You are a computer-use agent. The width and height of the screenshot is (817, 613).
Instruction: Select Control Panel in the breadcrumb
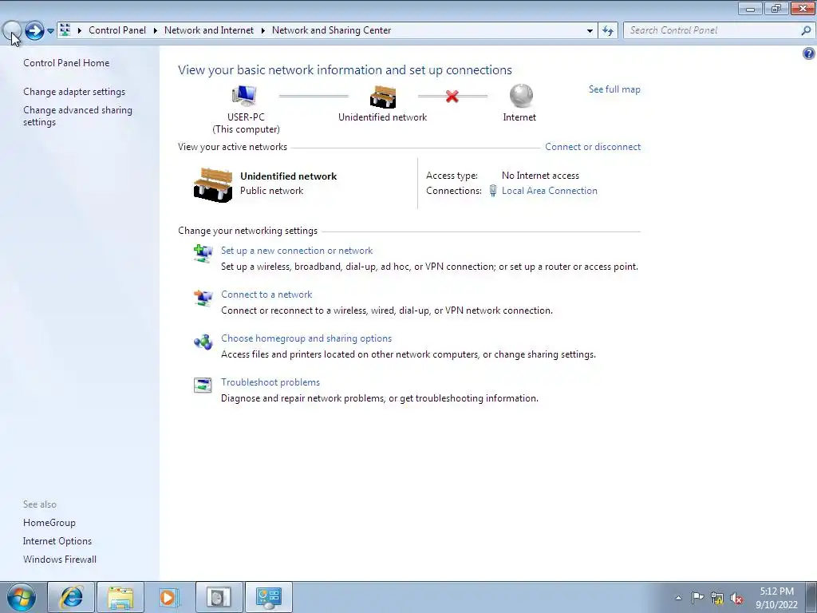(x=117, y=30)
